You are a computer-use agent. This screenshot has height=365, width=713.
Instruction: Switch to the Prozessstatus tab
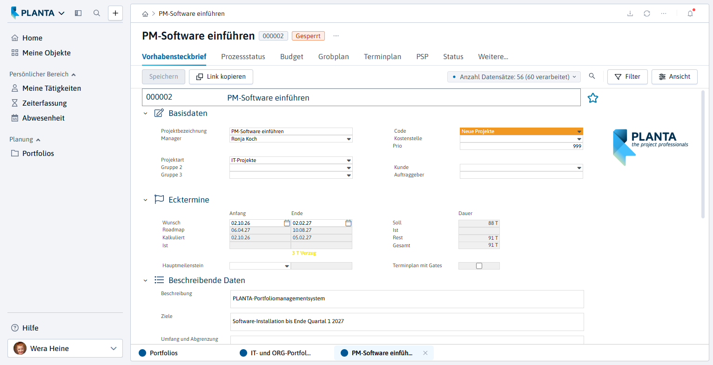tap(243, 57)
